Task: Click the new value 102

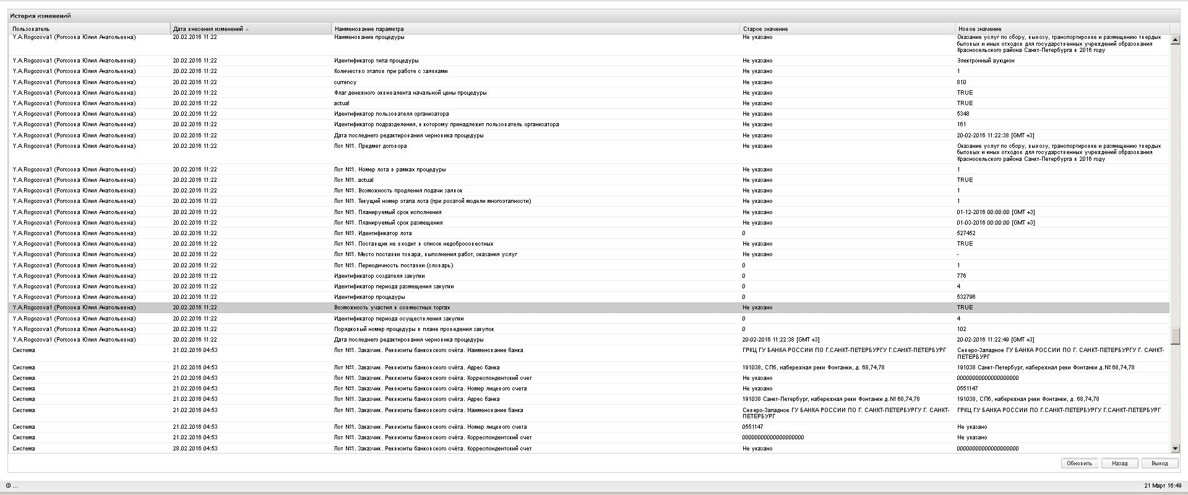Action: click(962, 329)
